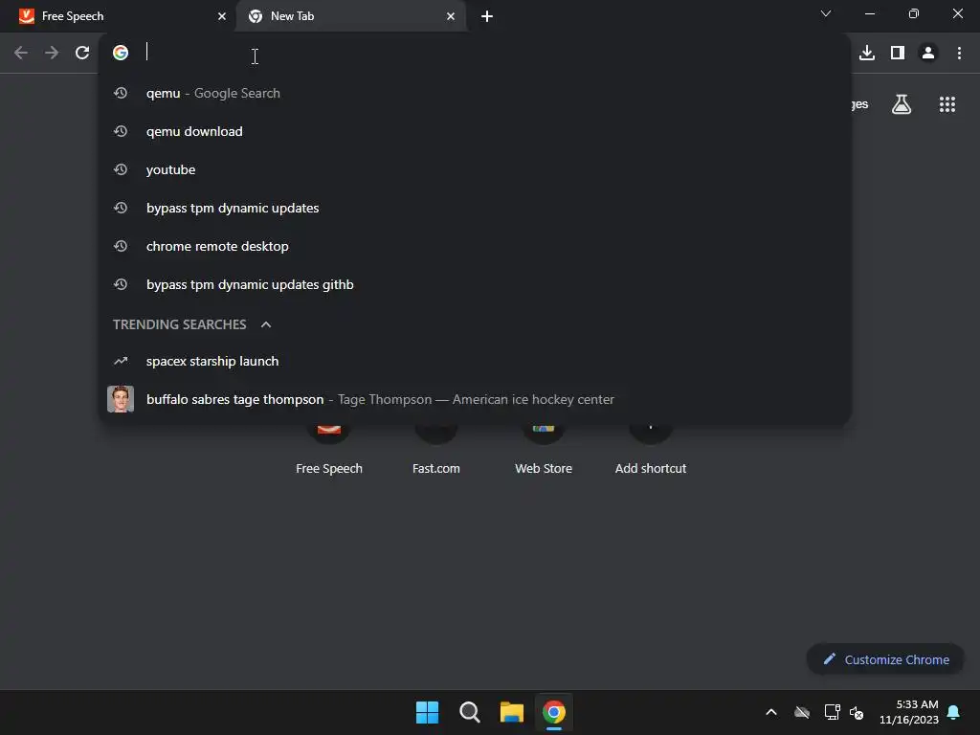
Task: Click the Tage Thompson thumbnail photo
Action: click(x=121, y=399)
